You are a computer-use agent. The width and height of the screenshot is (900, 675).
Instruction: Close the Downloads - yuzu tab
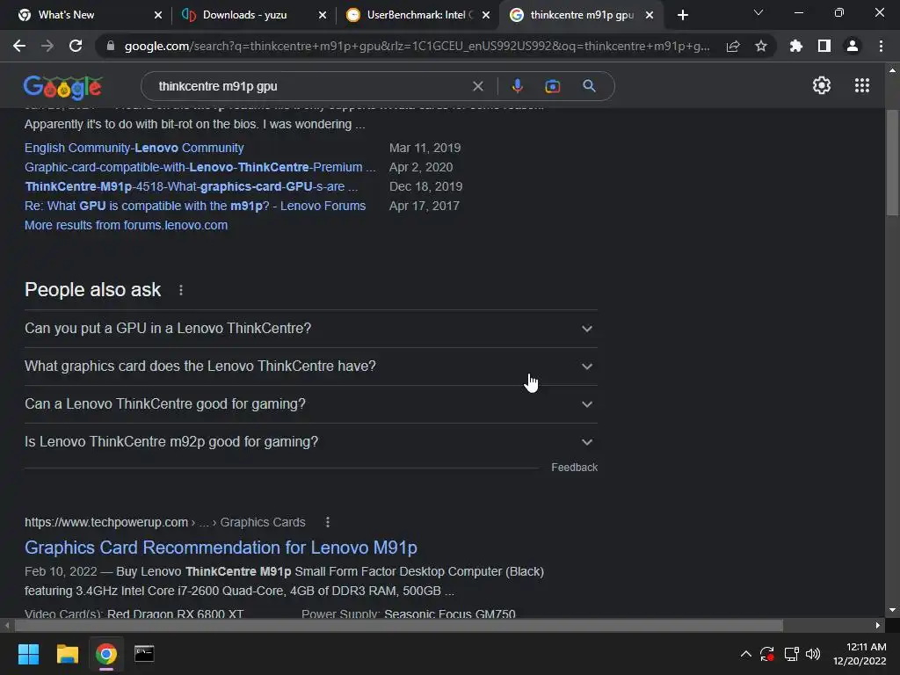(x=323, y=15)
